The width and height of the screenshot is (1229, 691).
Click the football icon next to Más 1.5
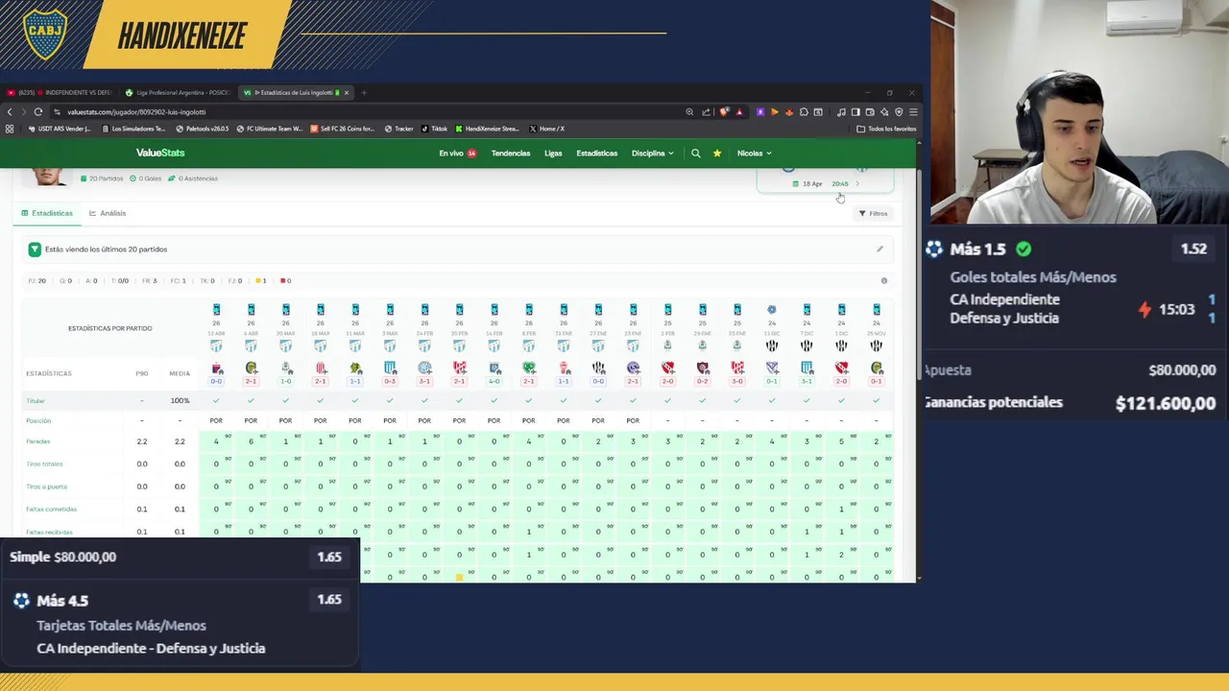pos(934,250)
